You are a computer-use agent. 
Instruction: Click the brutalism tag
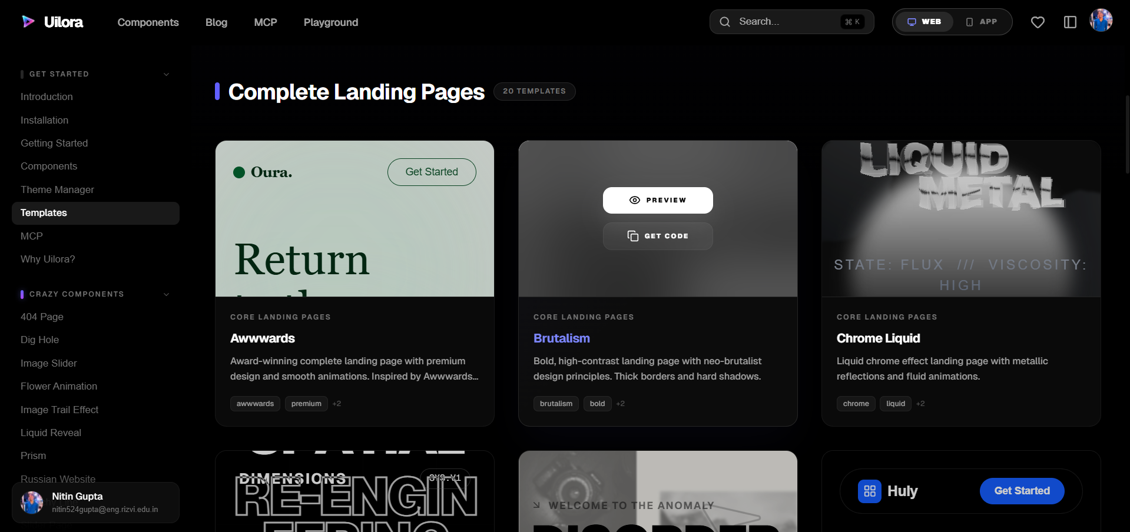[556, 404]
